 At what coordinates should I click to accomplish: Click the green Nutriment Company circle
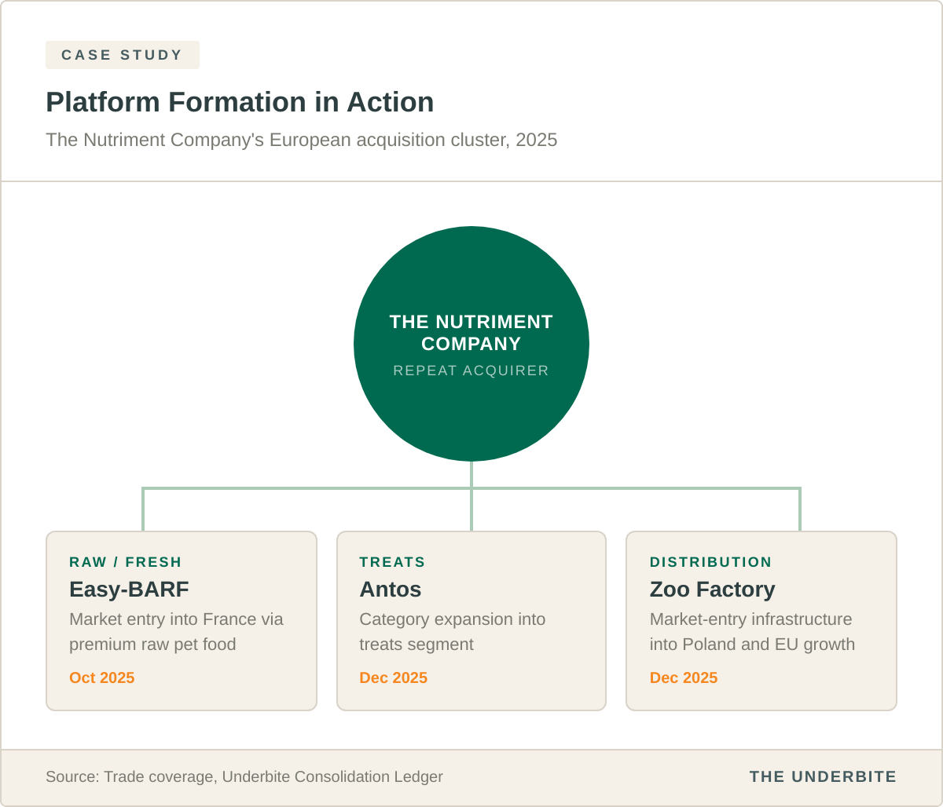click(472, 344)
